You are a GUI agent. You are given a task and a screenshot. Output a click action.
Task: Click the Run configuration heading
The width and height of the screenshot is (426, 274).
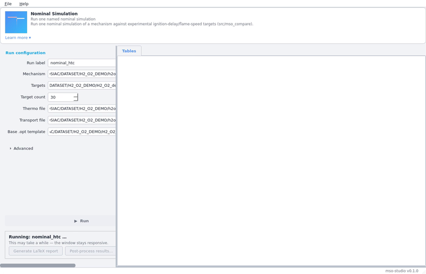point(26,53)
